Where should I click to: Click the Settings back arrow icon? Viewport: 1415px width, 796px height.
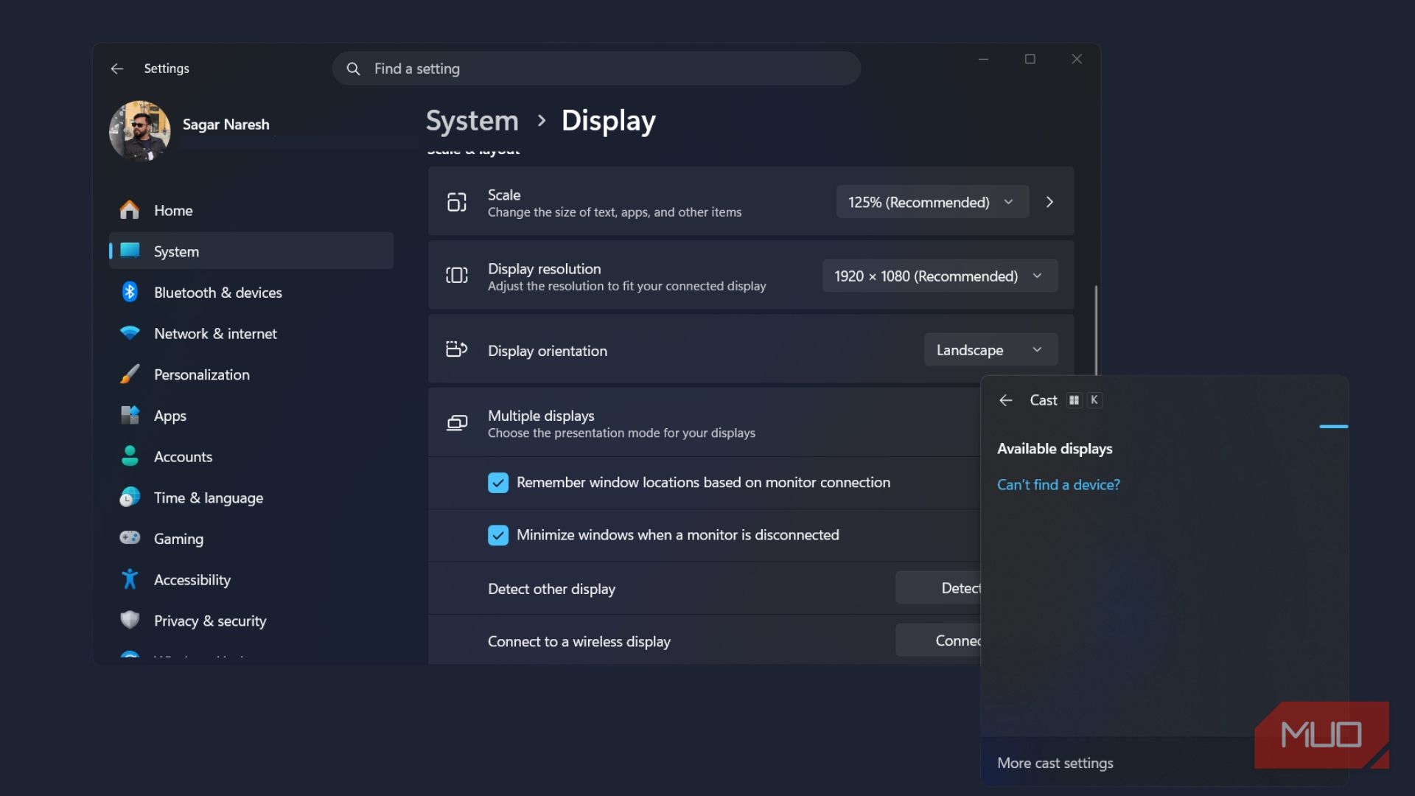click(x=116, y=69)
